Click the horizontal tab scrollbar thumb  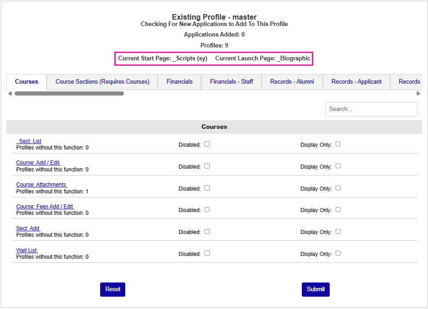[x=69, y=94]
